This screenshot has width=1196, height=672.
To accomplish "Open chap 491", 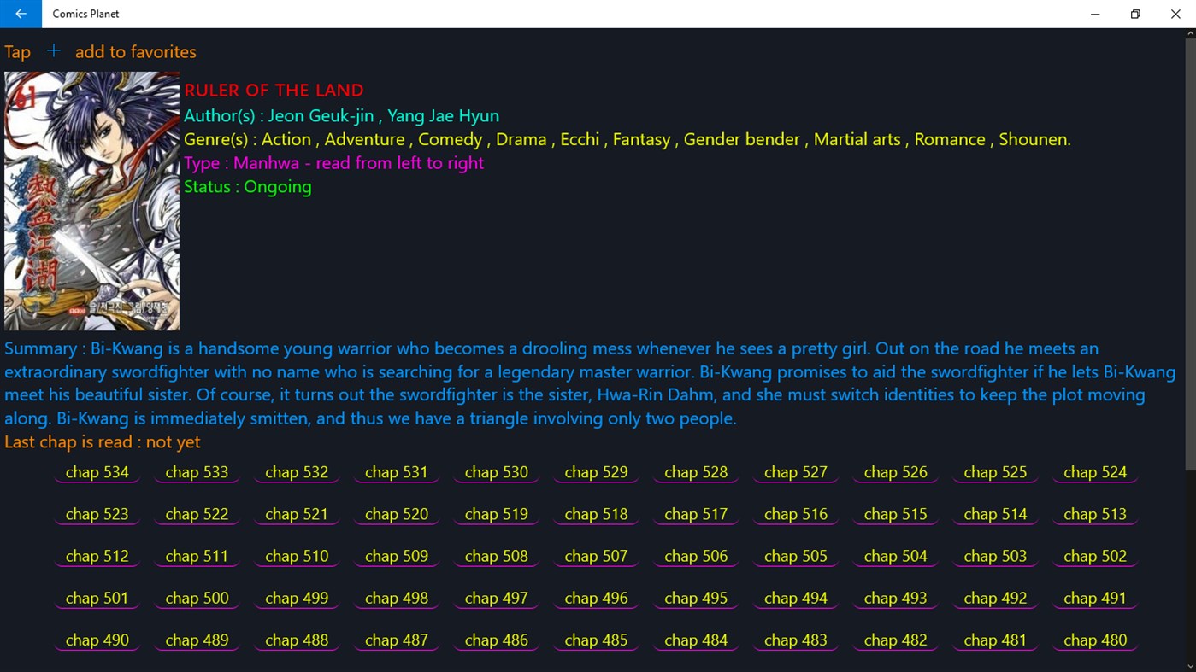I will (x=1095, y=598).
